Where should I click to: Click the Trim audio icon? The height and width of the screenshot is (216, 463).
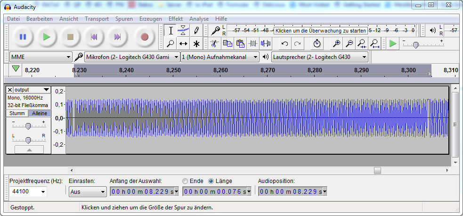[253, 44]
